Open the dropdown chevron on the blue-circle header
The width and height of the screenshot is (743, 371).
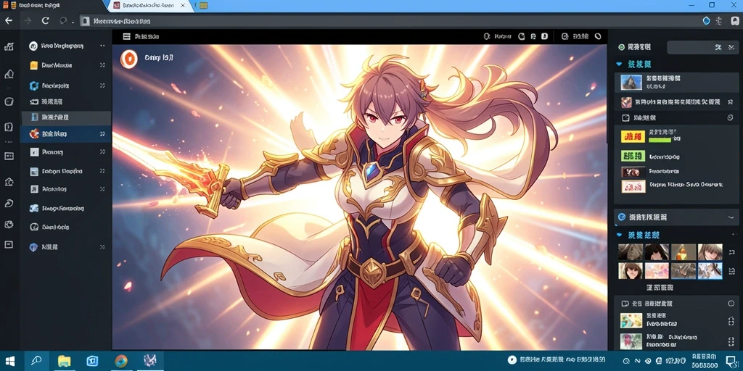pos(730,217)
